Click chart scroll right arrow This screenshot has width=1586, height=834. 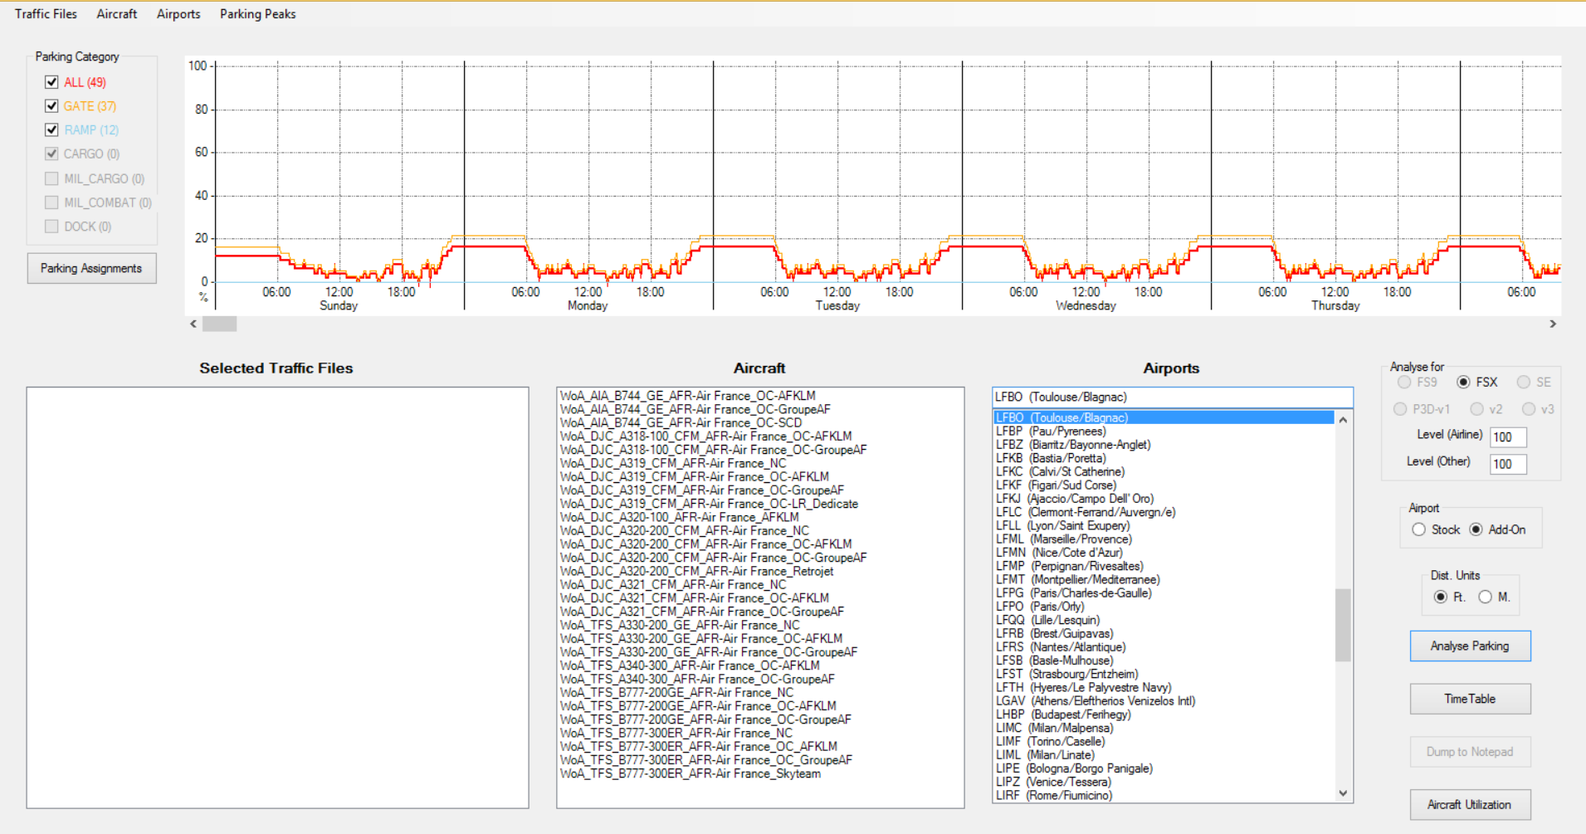tap(1553, 324)
